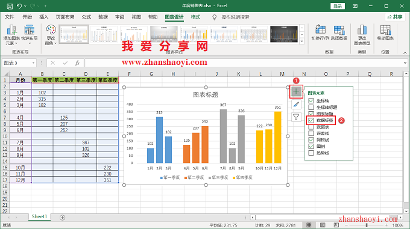Image resolution: width=410 pixels, height=229 pixels.
Task: Click 更改图表类型 (Change Chart Type) icon
Action: [x=362, y=35]
